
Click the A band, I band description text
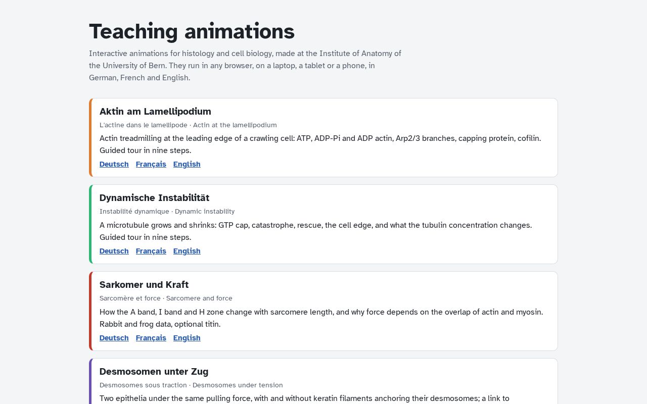pos(321,318)
